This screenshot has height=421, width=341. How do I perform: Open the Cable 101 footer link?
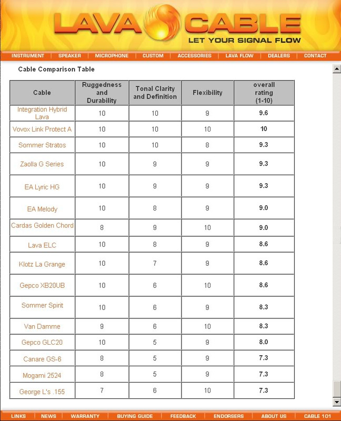[317, 416]
